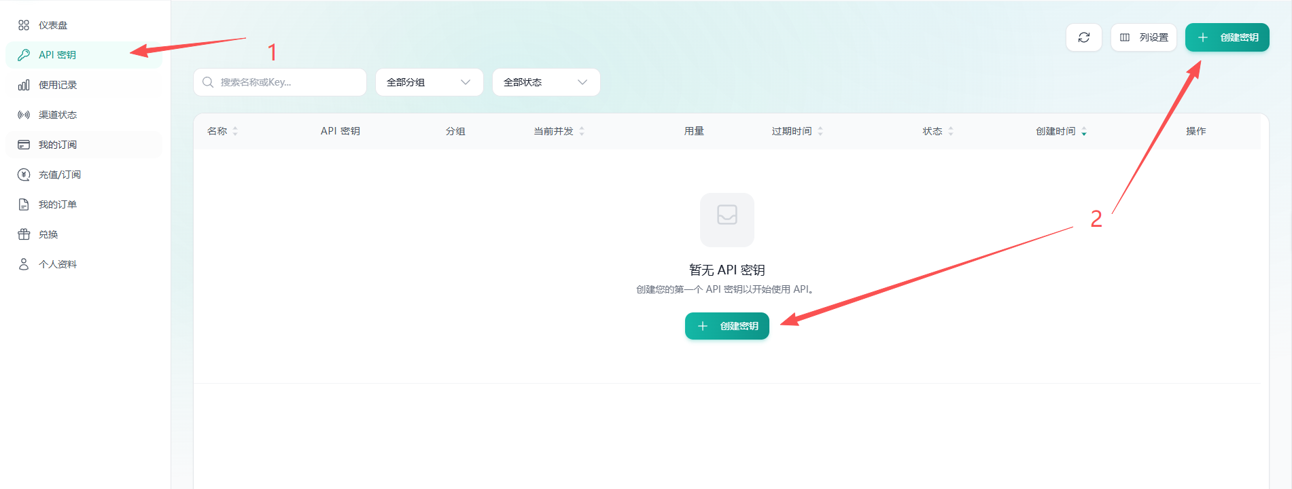Navigate to 充值/订阅

84,175
